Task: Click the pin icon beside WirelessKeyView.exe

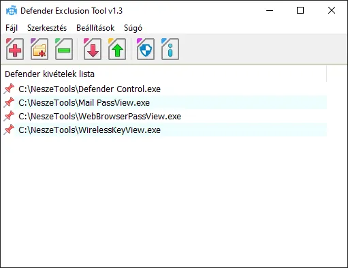Action: 9,130
